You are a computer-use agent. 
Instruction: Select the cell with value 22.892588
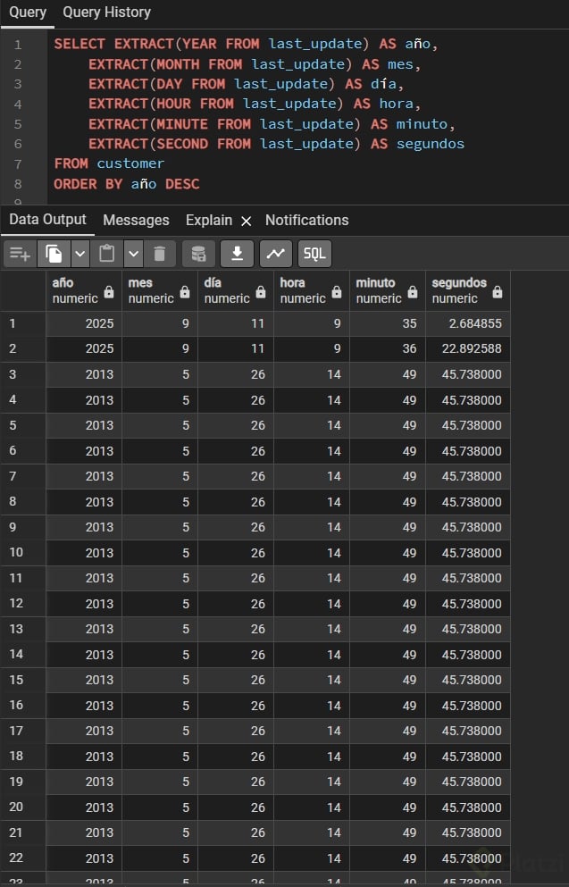(x=468, y=348)
